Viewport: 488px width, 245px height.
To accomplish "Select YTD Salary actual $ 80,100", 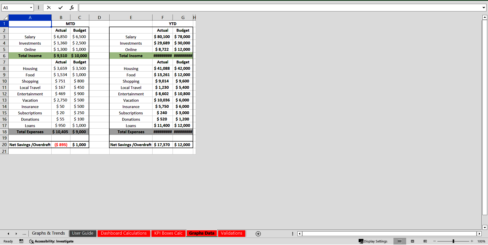I will [162, 37].
